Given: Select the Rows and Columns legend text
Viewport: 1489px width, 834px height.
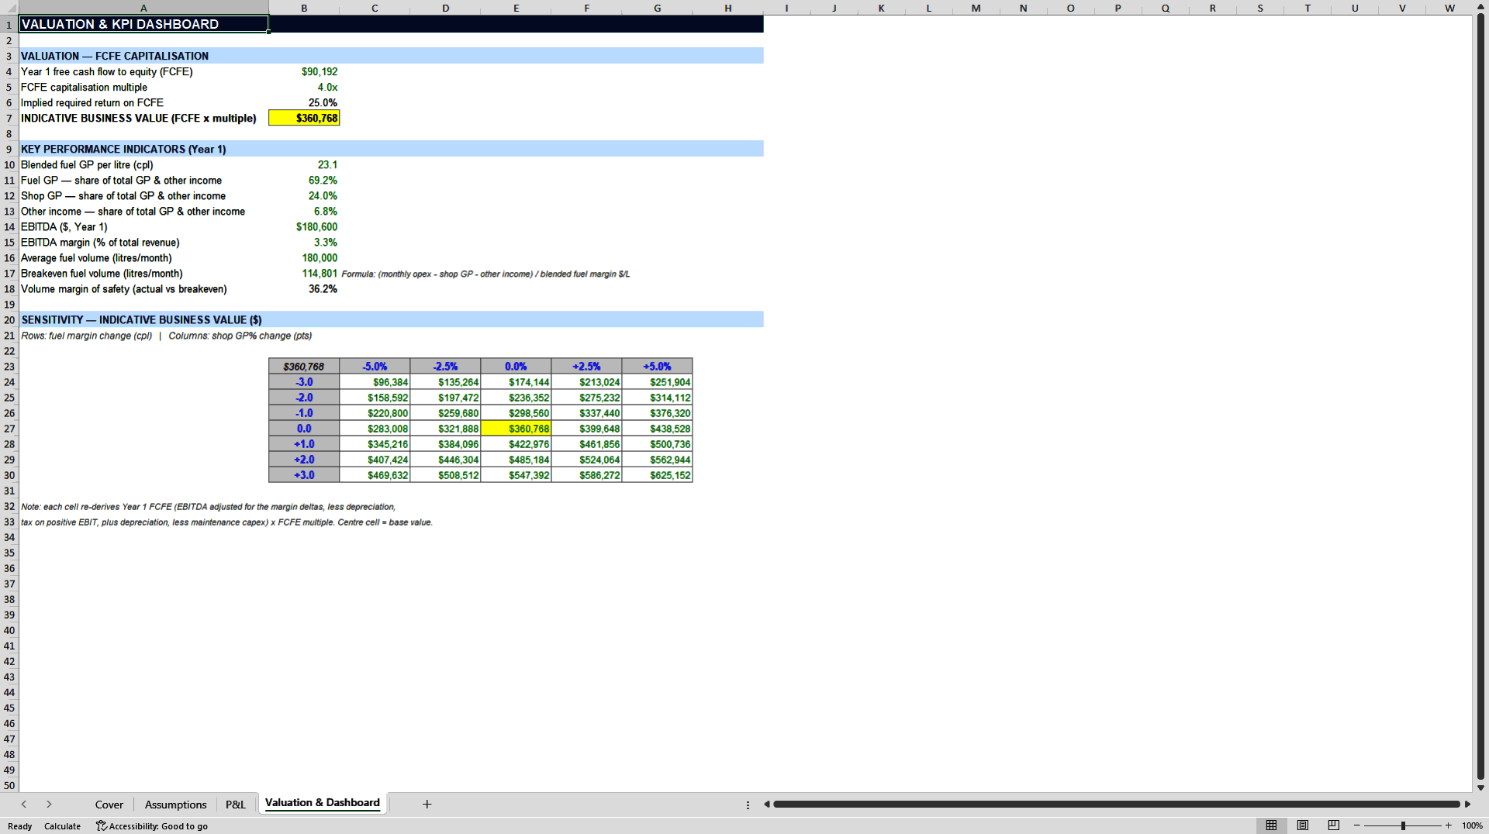Looking at the screenshot, I should coord(166,336).
